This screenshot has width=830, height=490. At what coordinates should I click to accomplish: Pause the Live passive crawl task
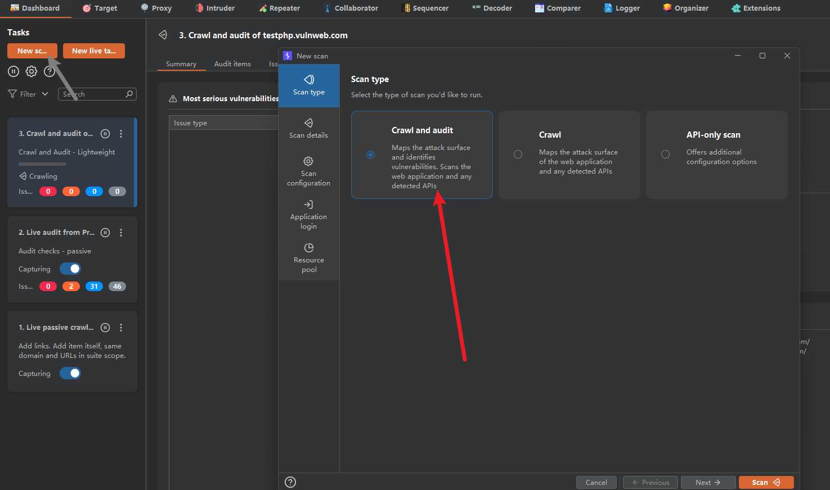[105, 328]
